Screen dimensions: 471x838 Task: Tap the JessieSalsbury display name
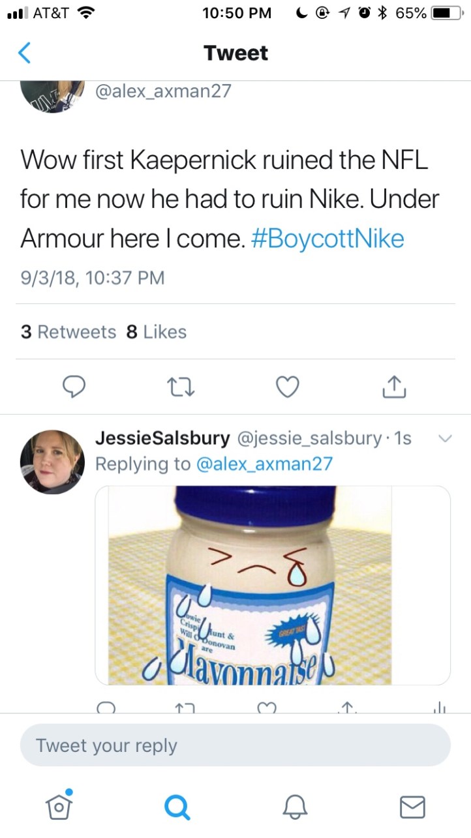pos(162,438)
